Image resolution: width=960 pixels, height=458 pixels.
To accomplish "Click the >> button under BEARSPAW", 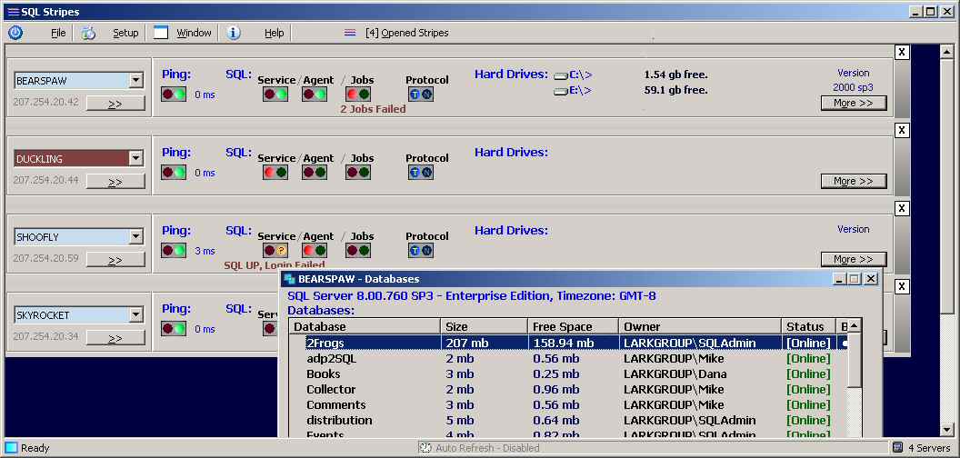I will point(115,104).
